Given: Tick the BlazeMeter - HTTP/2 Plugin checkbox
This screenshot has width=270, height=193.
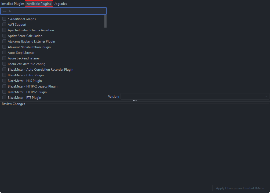Looking at the screenshot, I should tap(4, 92).
